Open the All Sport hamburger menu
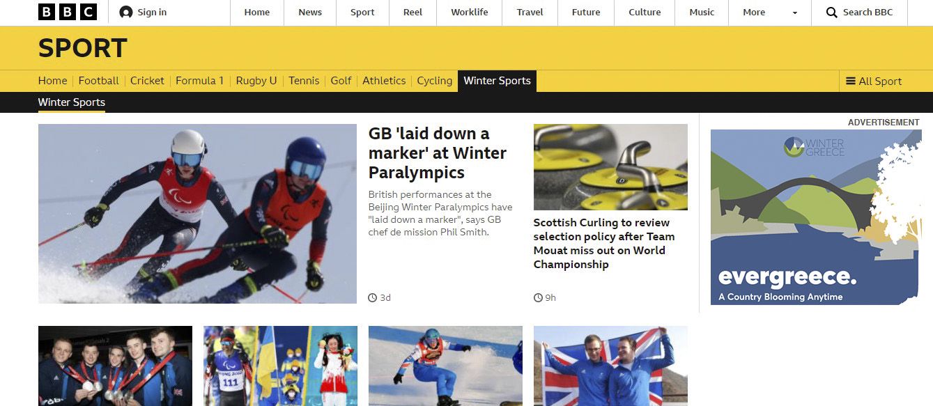The image size is (933, 406). click(x=874, y=81)
